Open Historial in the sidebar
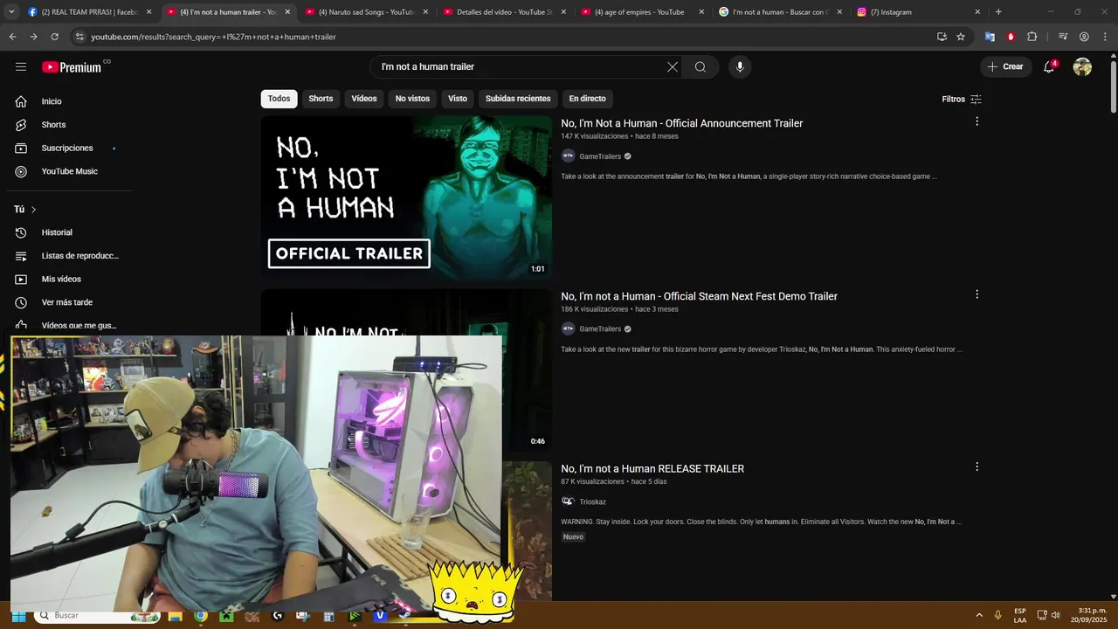The width and height of the screenshot is (1118, 629). [70, 232]
